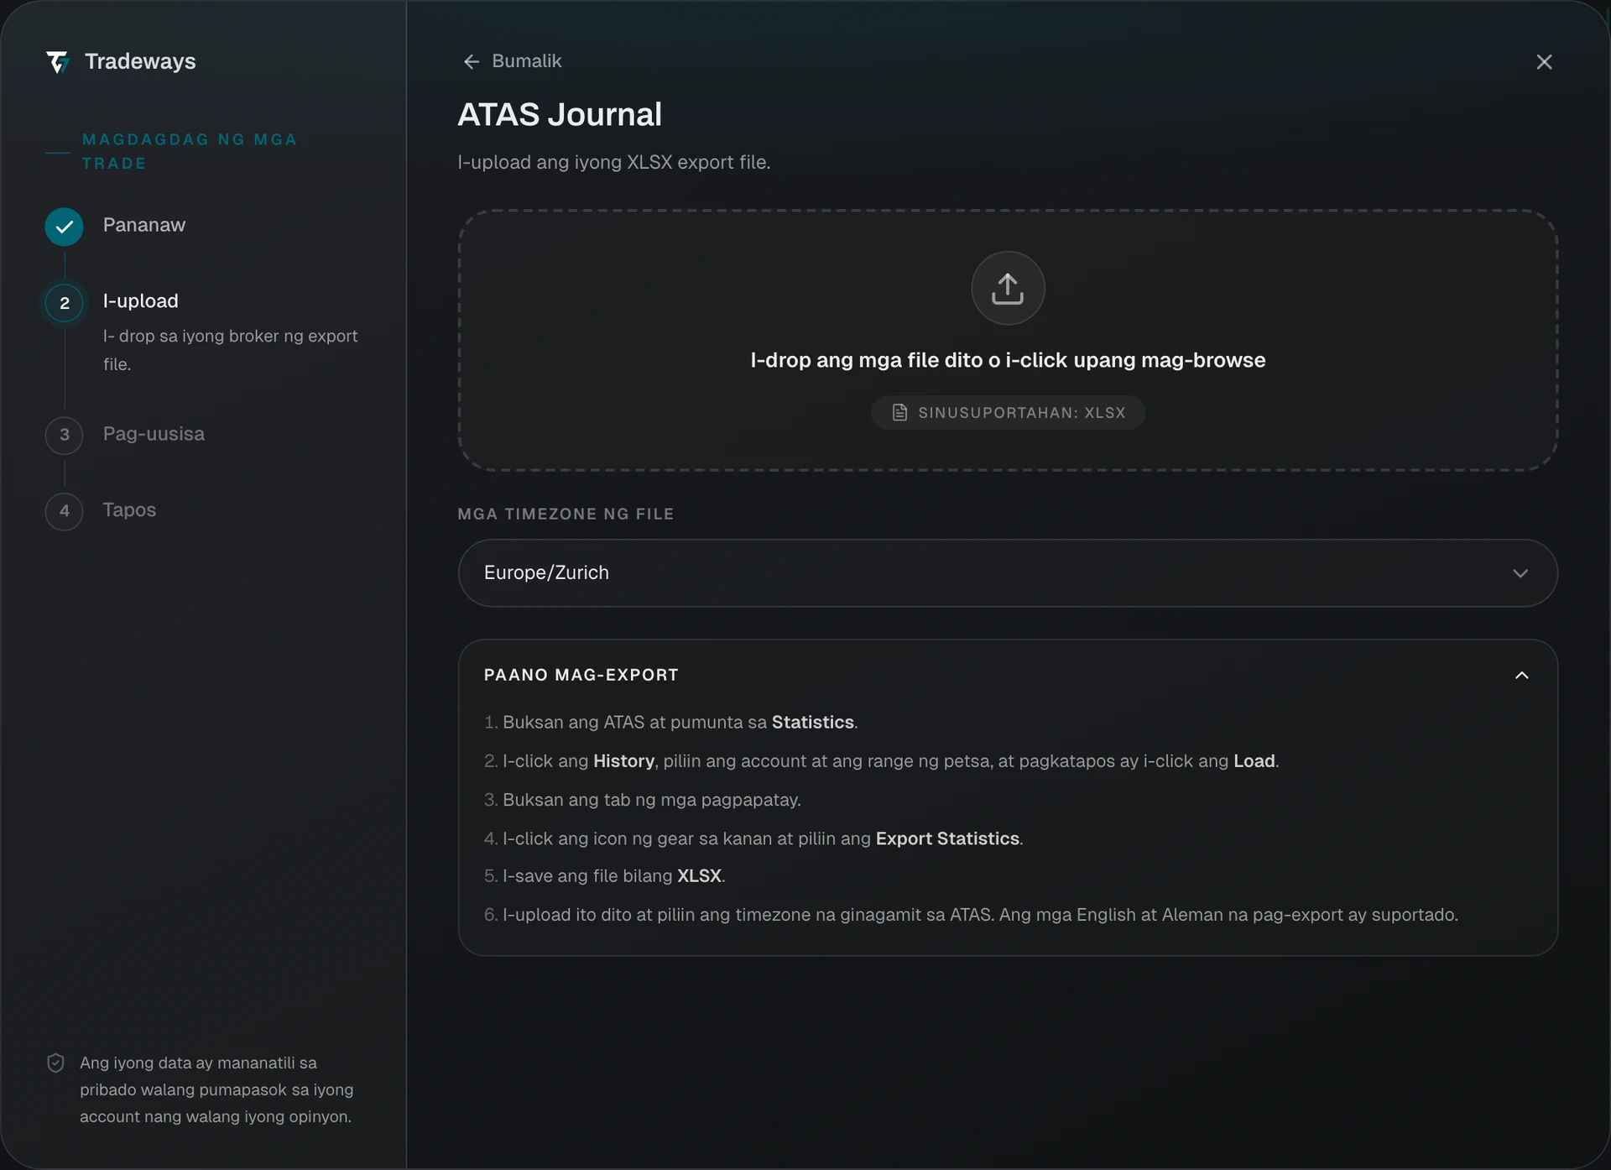Click the back arrow next to Bumalik

(472, 61)
